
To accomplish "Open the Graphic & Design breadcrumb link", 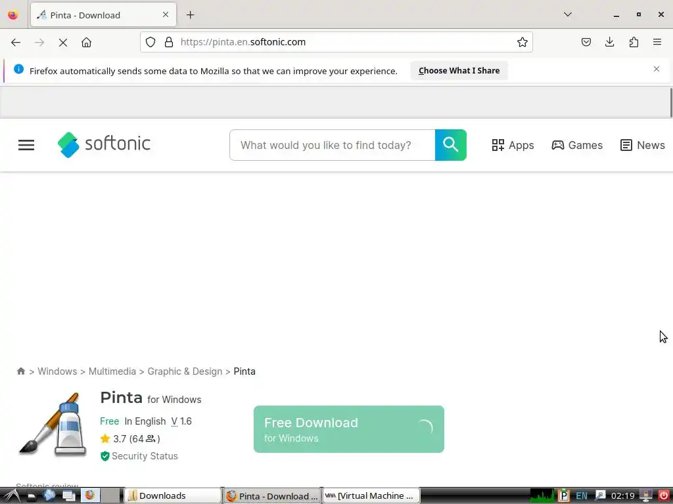I will 185,371.
